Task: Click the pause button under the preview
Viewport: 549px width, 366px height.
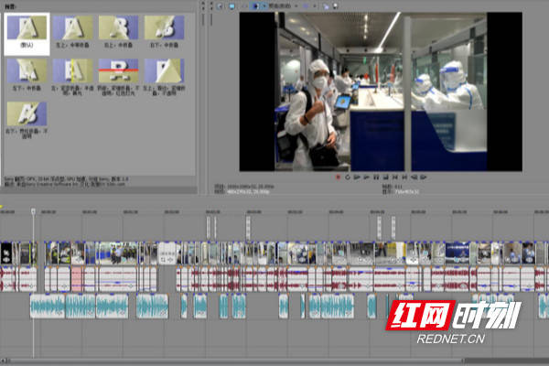Action: (x=376, y=178)
